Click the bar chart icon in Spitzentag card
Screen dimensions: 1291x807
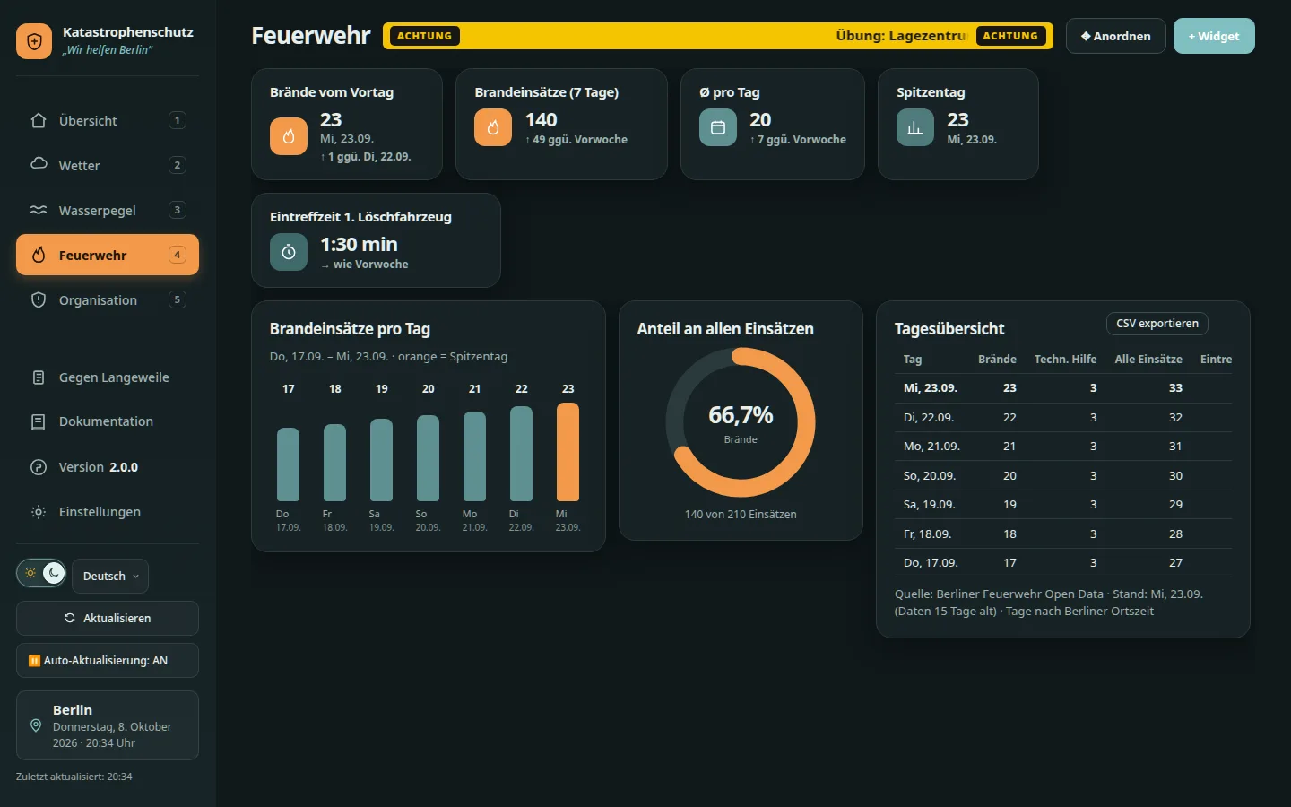click(915, 127)
